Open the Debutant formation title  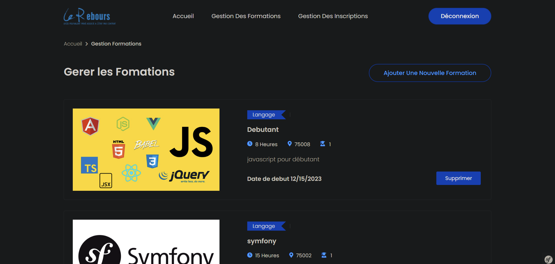(263, 130)
